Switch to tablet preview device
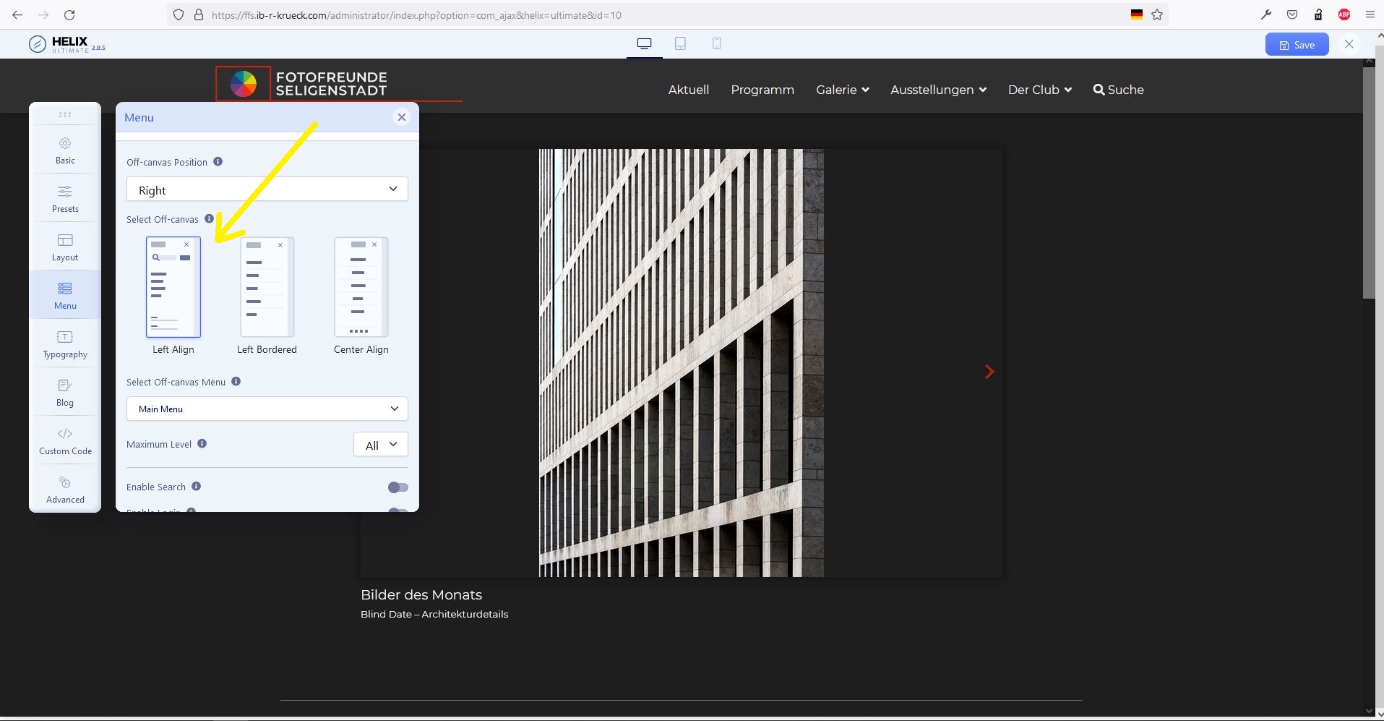Screen dimensions: 1384x721 (680, 44)
